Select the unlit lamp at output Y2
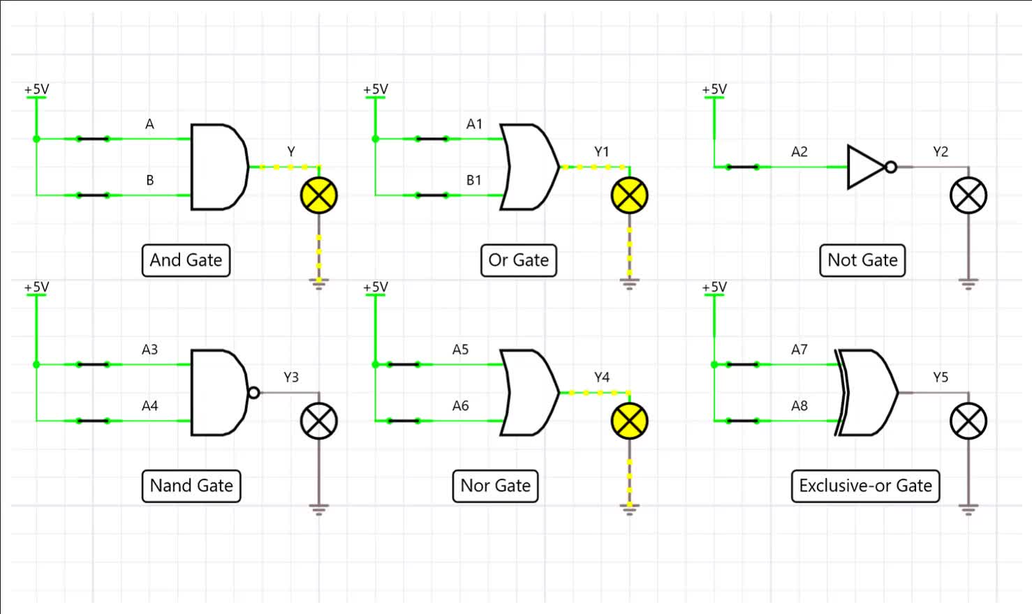 pyautogui.click(x=968, y=195)
